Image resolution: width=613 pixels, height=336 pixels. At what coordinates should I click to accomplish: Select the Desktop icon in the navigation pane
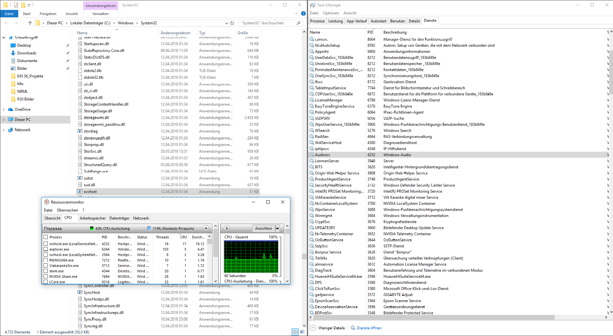13,45
